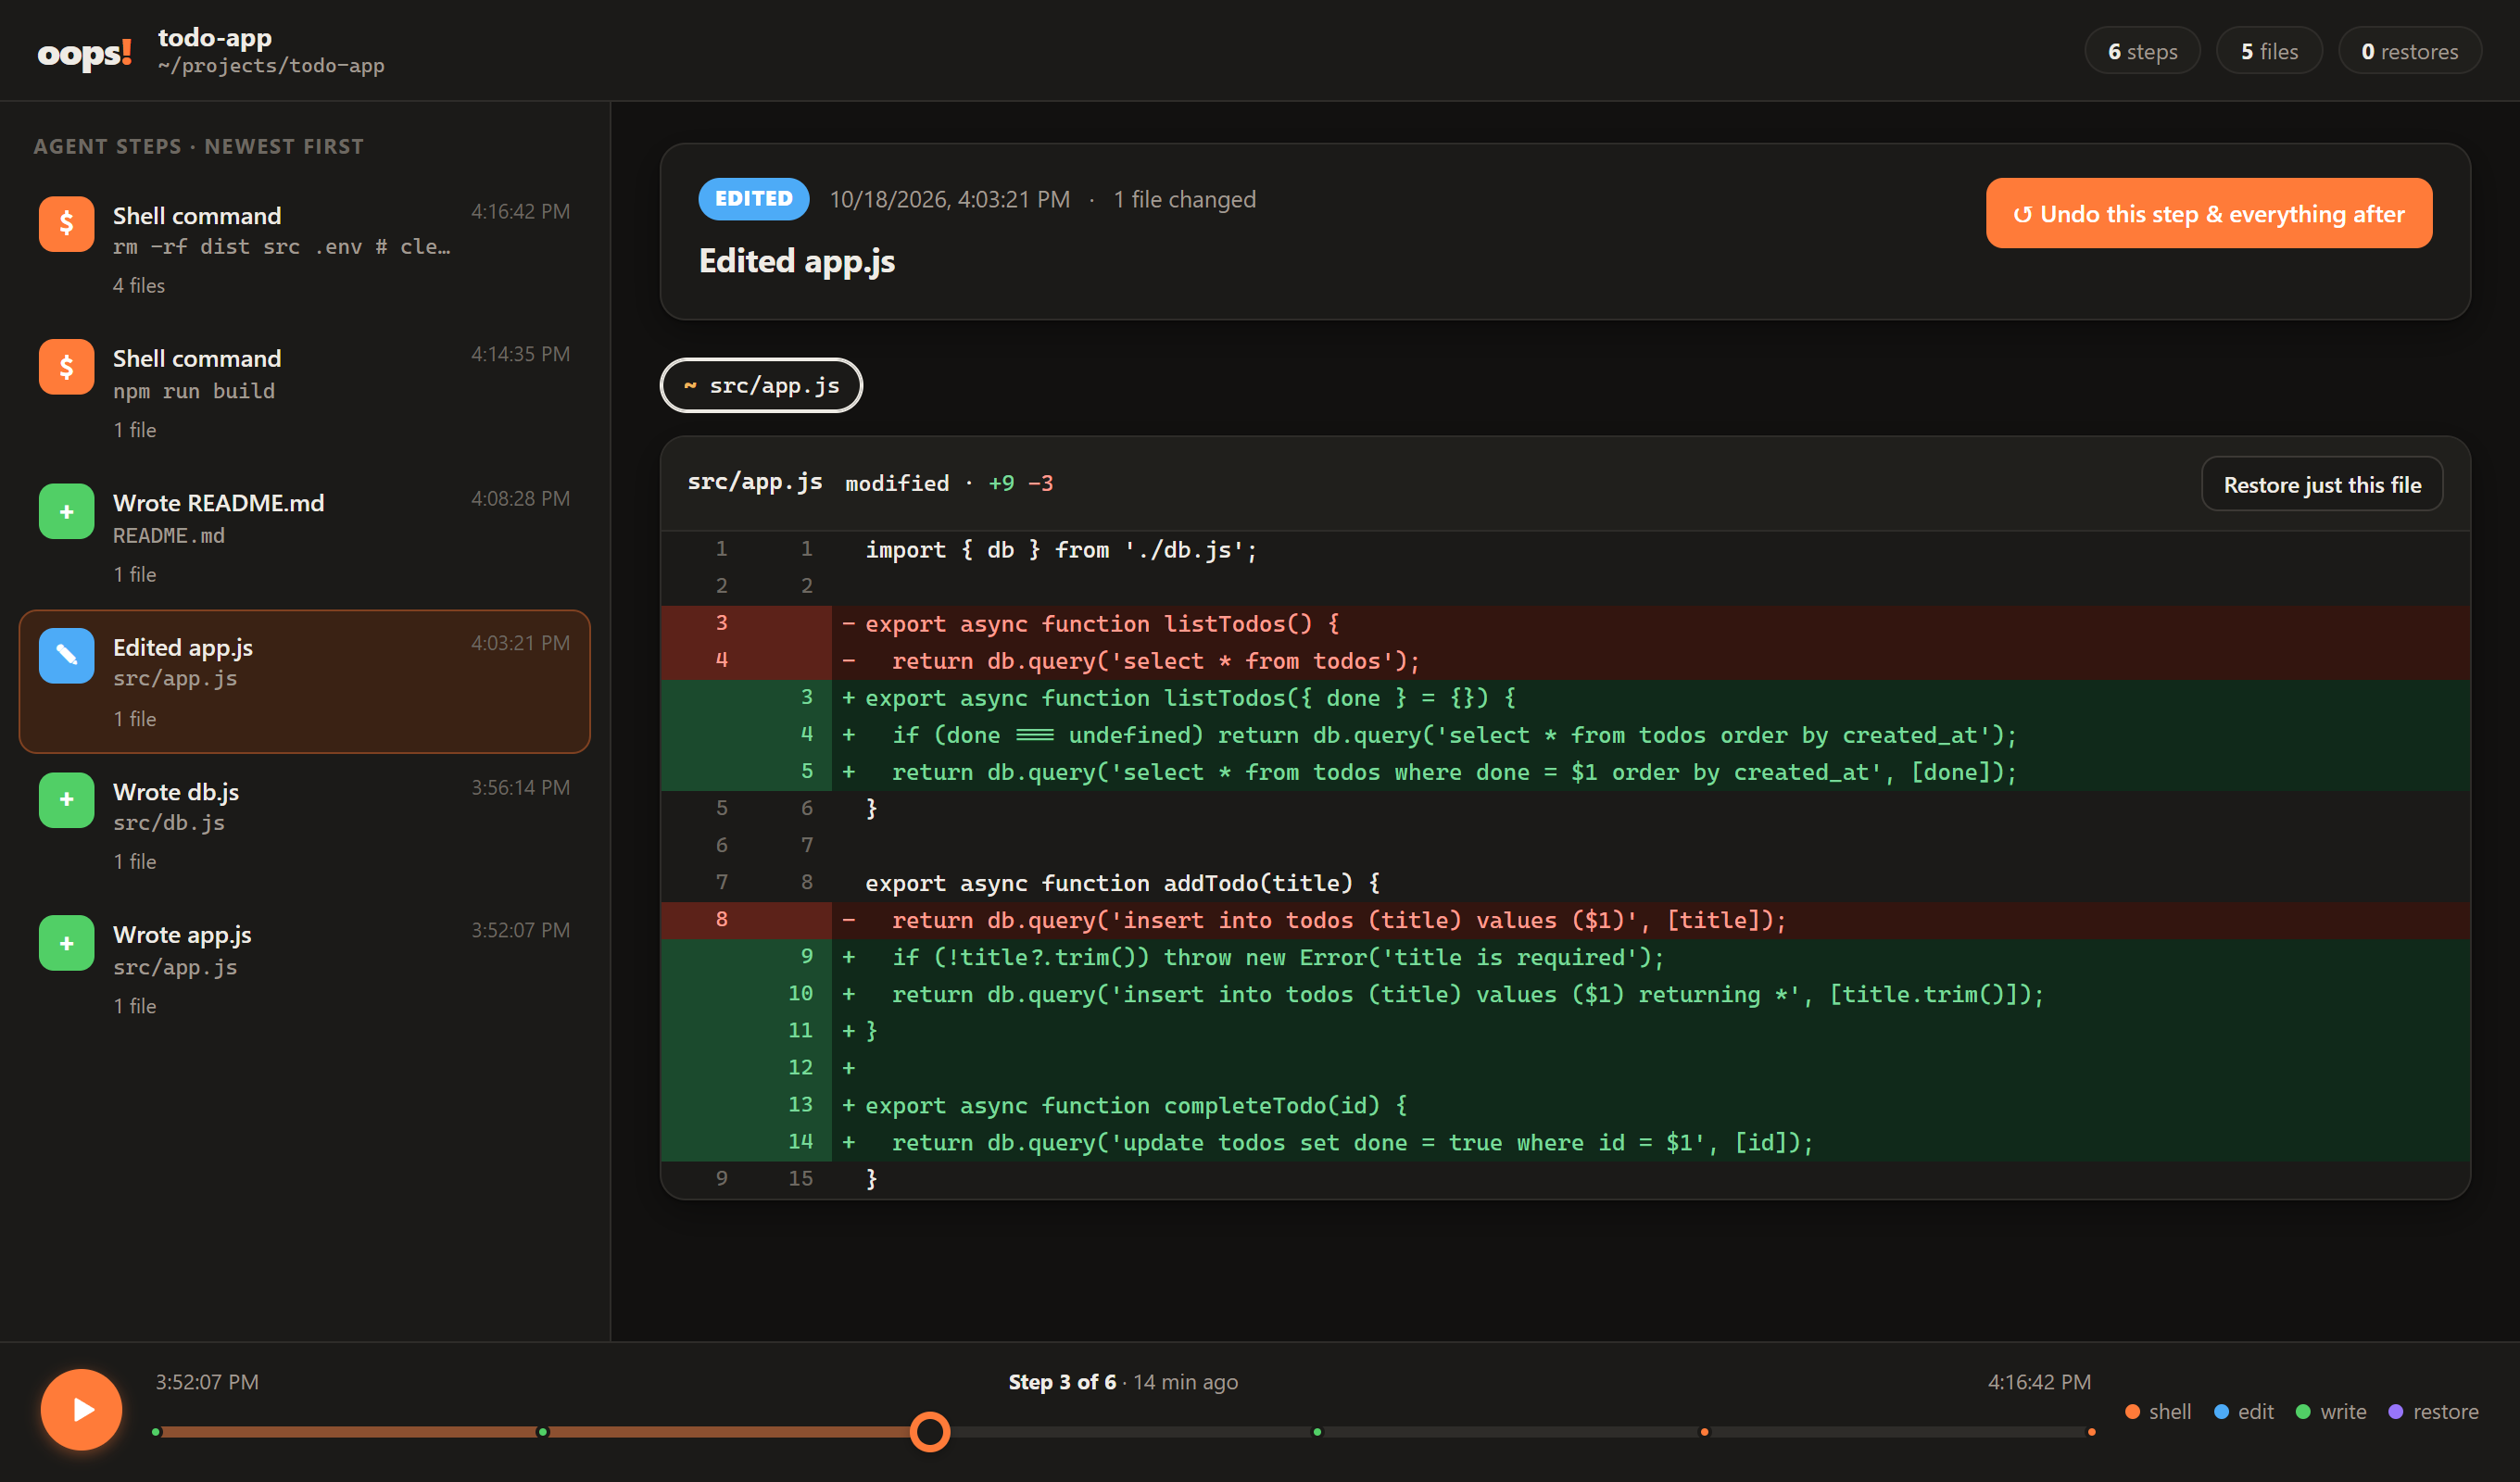Click the Wrote db.js plus icon
This screenshot has width=2520, height=1482.
(x=66, y=799)
